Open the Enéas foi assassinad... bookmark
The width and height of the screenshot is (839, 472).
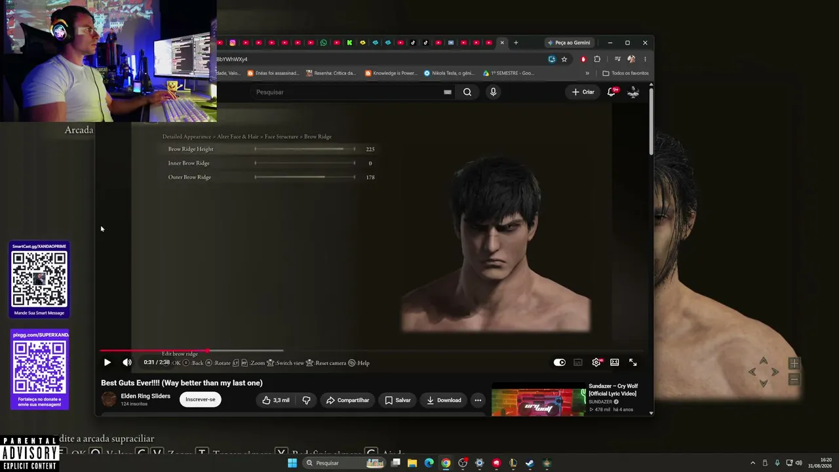272,73
